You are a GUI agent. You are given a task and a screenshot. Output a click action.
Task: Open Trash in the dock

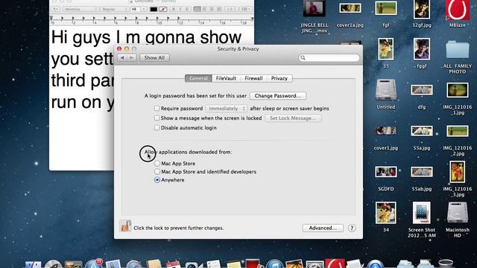446,264
